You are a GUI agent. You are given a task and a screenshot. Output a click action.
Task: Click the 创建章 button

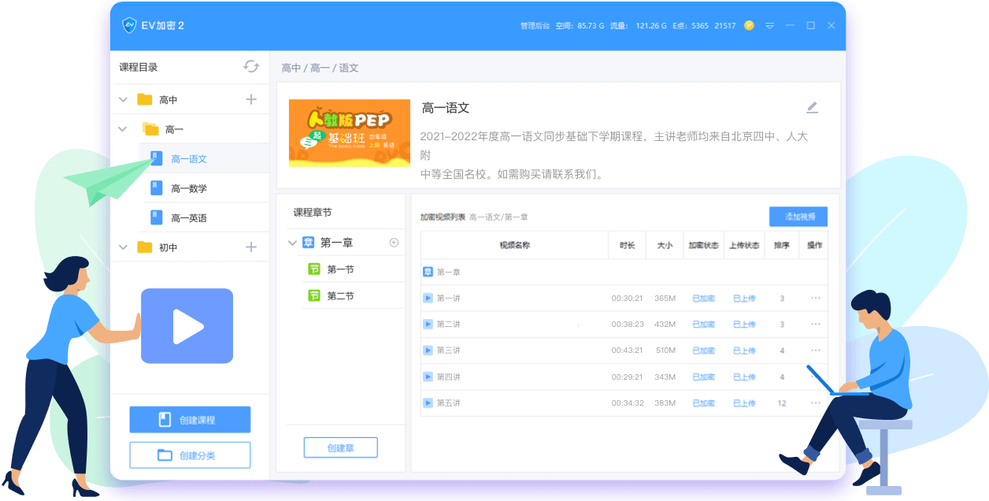340,447
